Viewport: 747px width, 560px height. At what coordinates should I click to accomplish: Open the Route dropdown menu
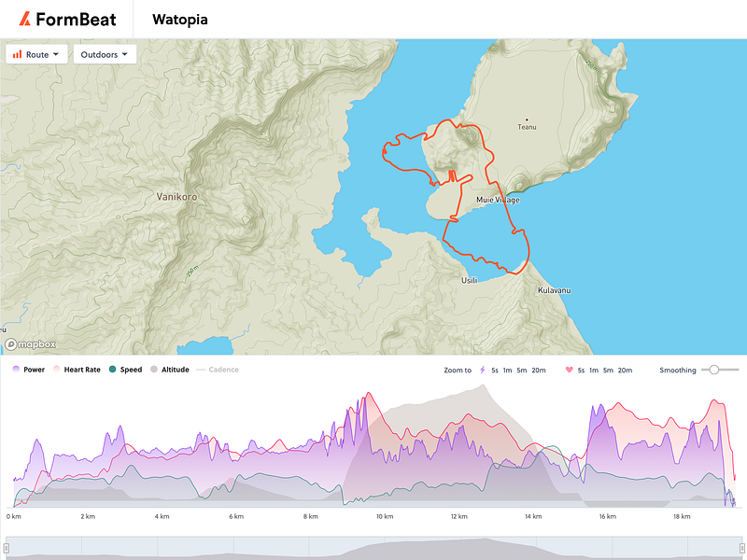[x=36, y=54]
